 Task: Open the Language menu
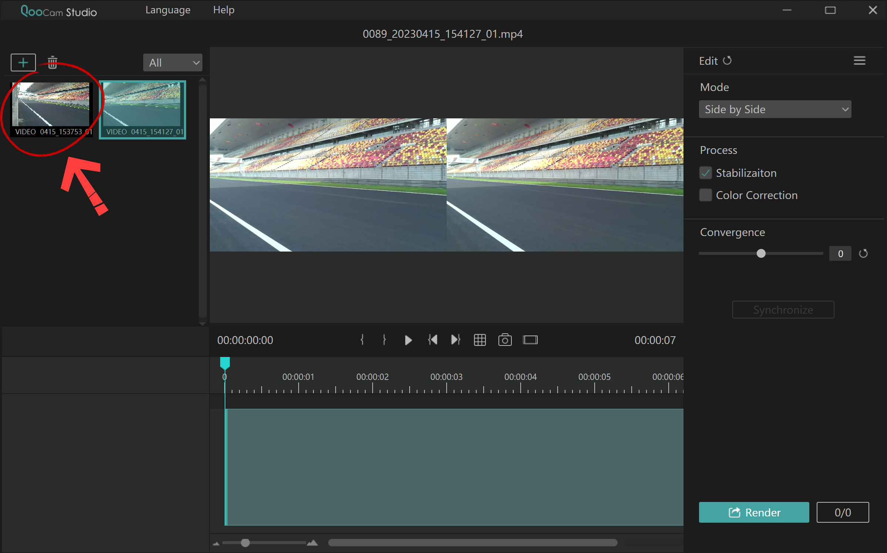tap(168, 10)
